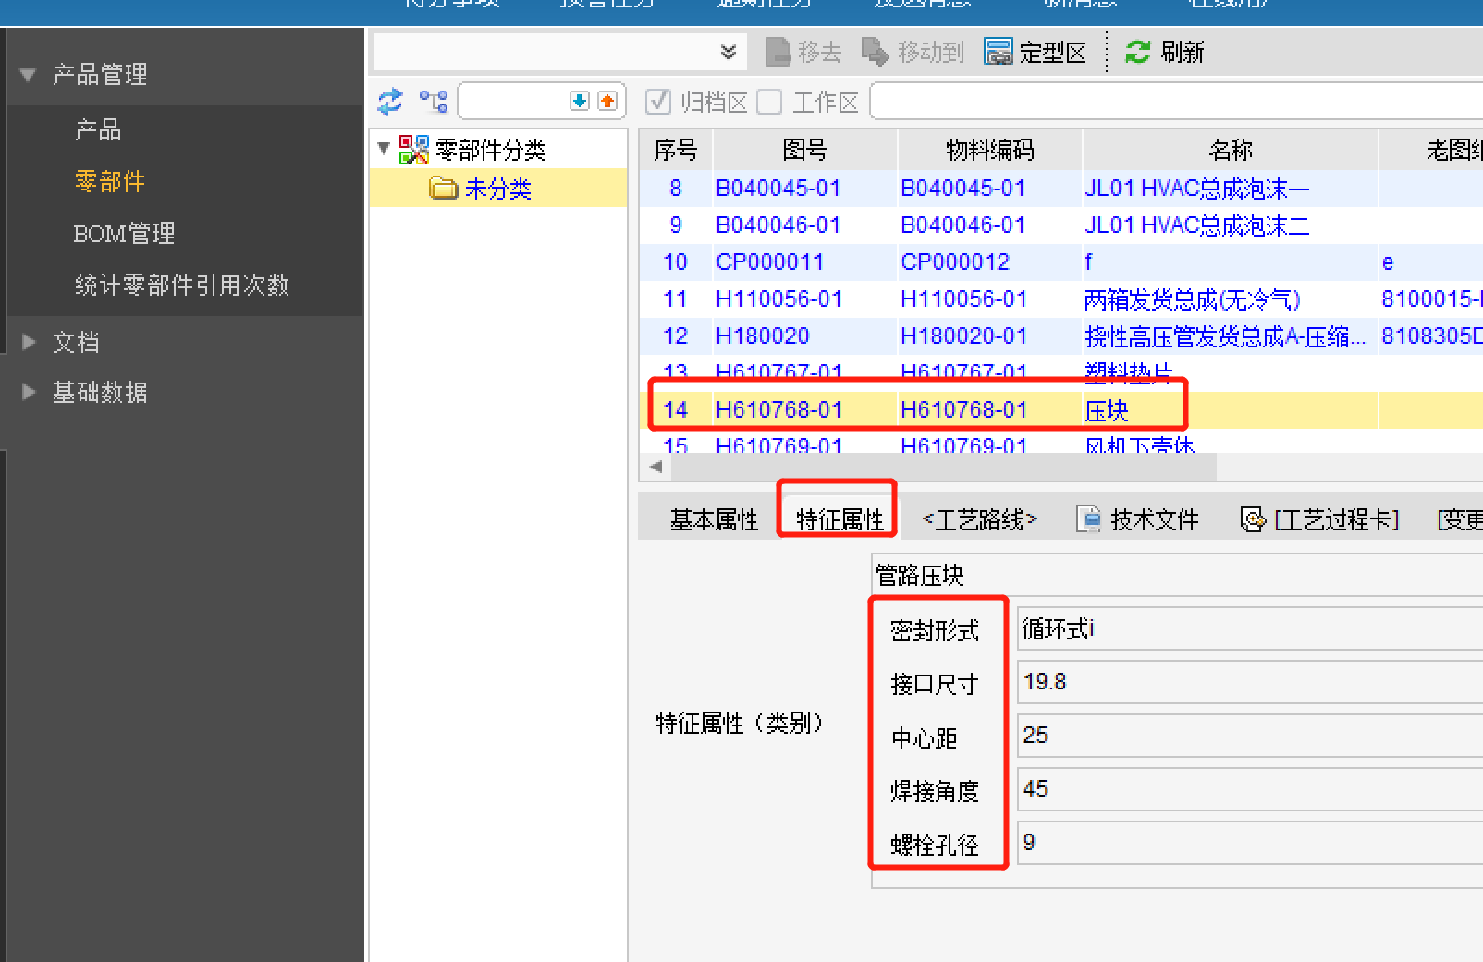Toggle the 归档区 checkbox
The width and height of the screenshot is (1483, 962).
coord(658,101)
